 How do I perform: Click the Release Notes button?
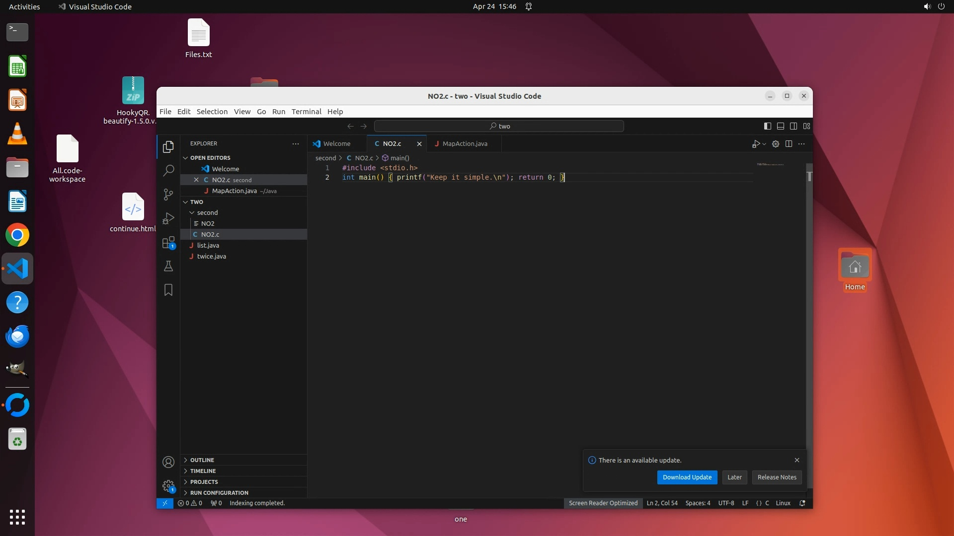pyautogui.click(x=777, y=477)
